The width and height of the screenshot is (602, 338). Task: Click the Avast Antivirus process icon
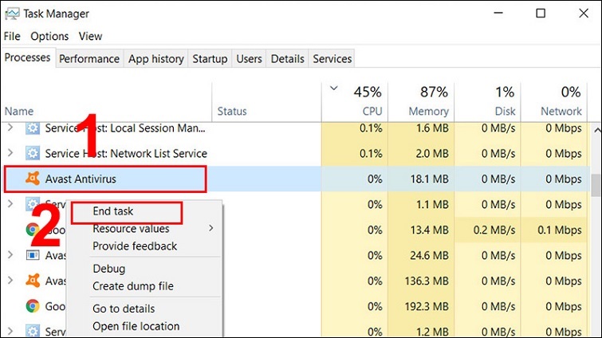pos(33,179)
